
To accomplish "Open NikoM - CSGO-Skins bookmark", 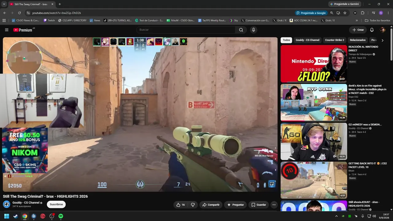I will click(181, 20).
